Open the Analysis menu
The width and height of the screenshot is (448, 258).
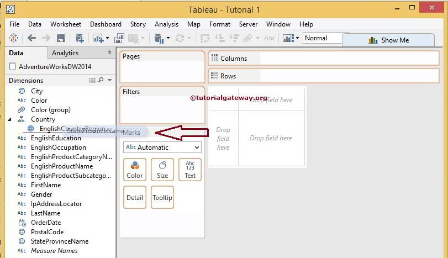pyautogui.click(x=167, y=24)
